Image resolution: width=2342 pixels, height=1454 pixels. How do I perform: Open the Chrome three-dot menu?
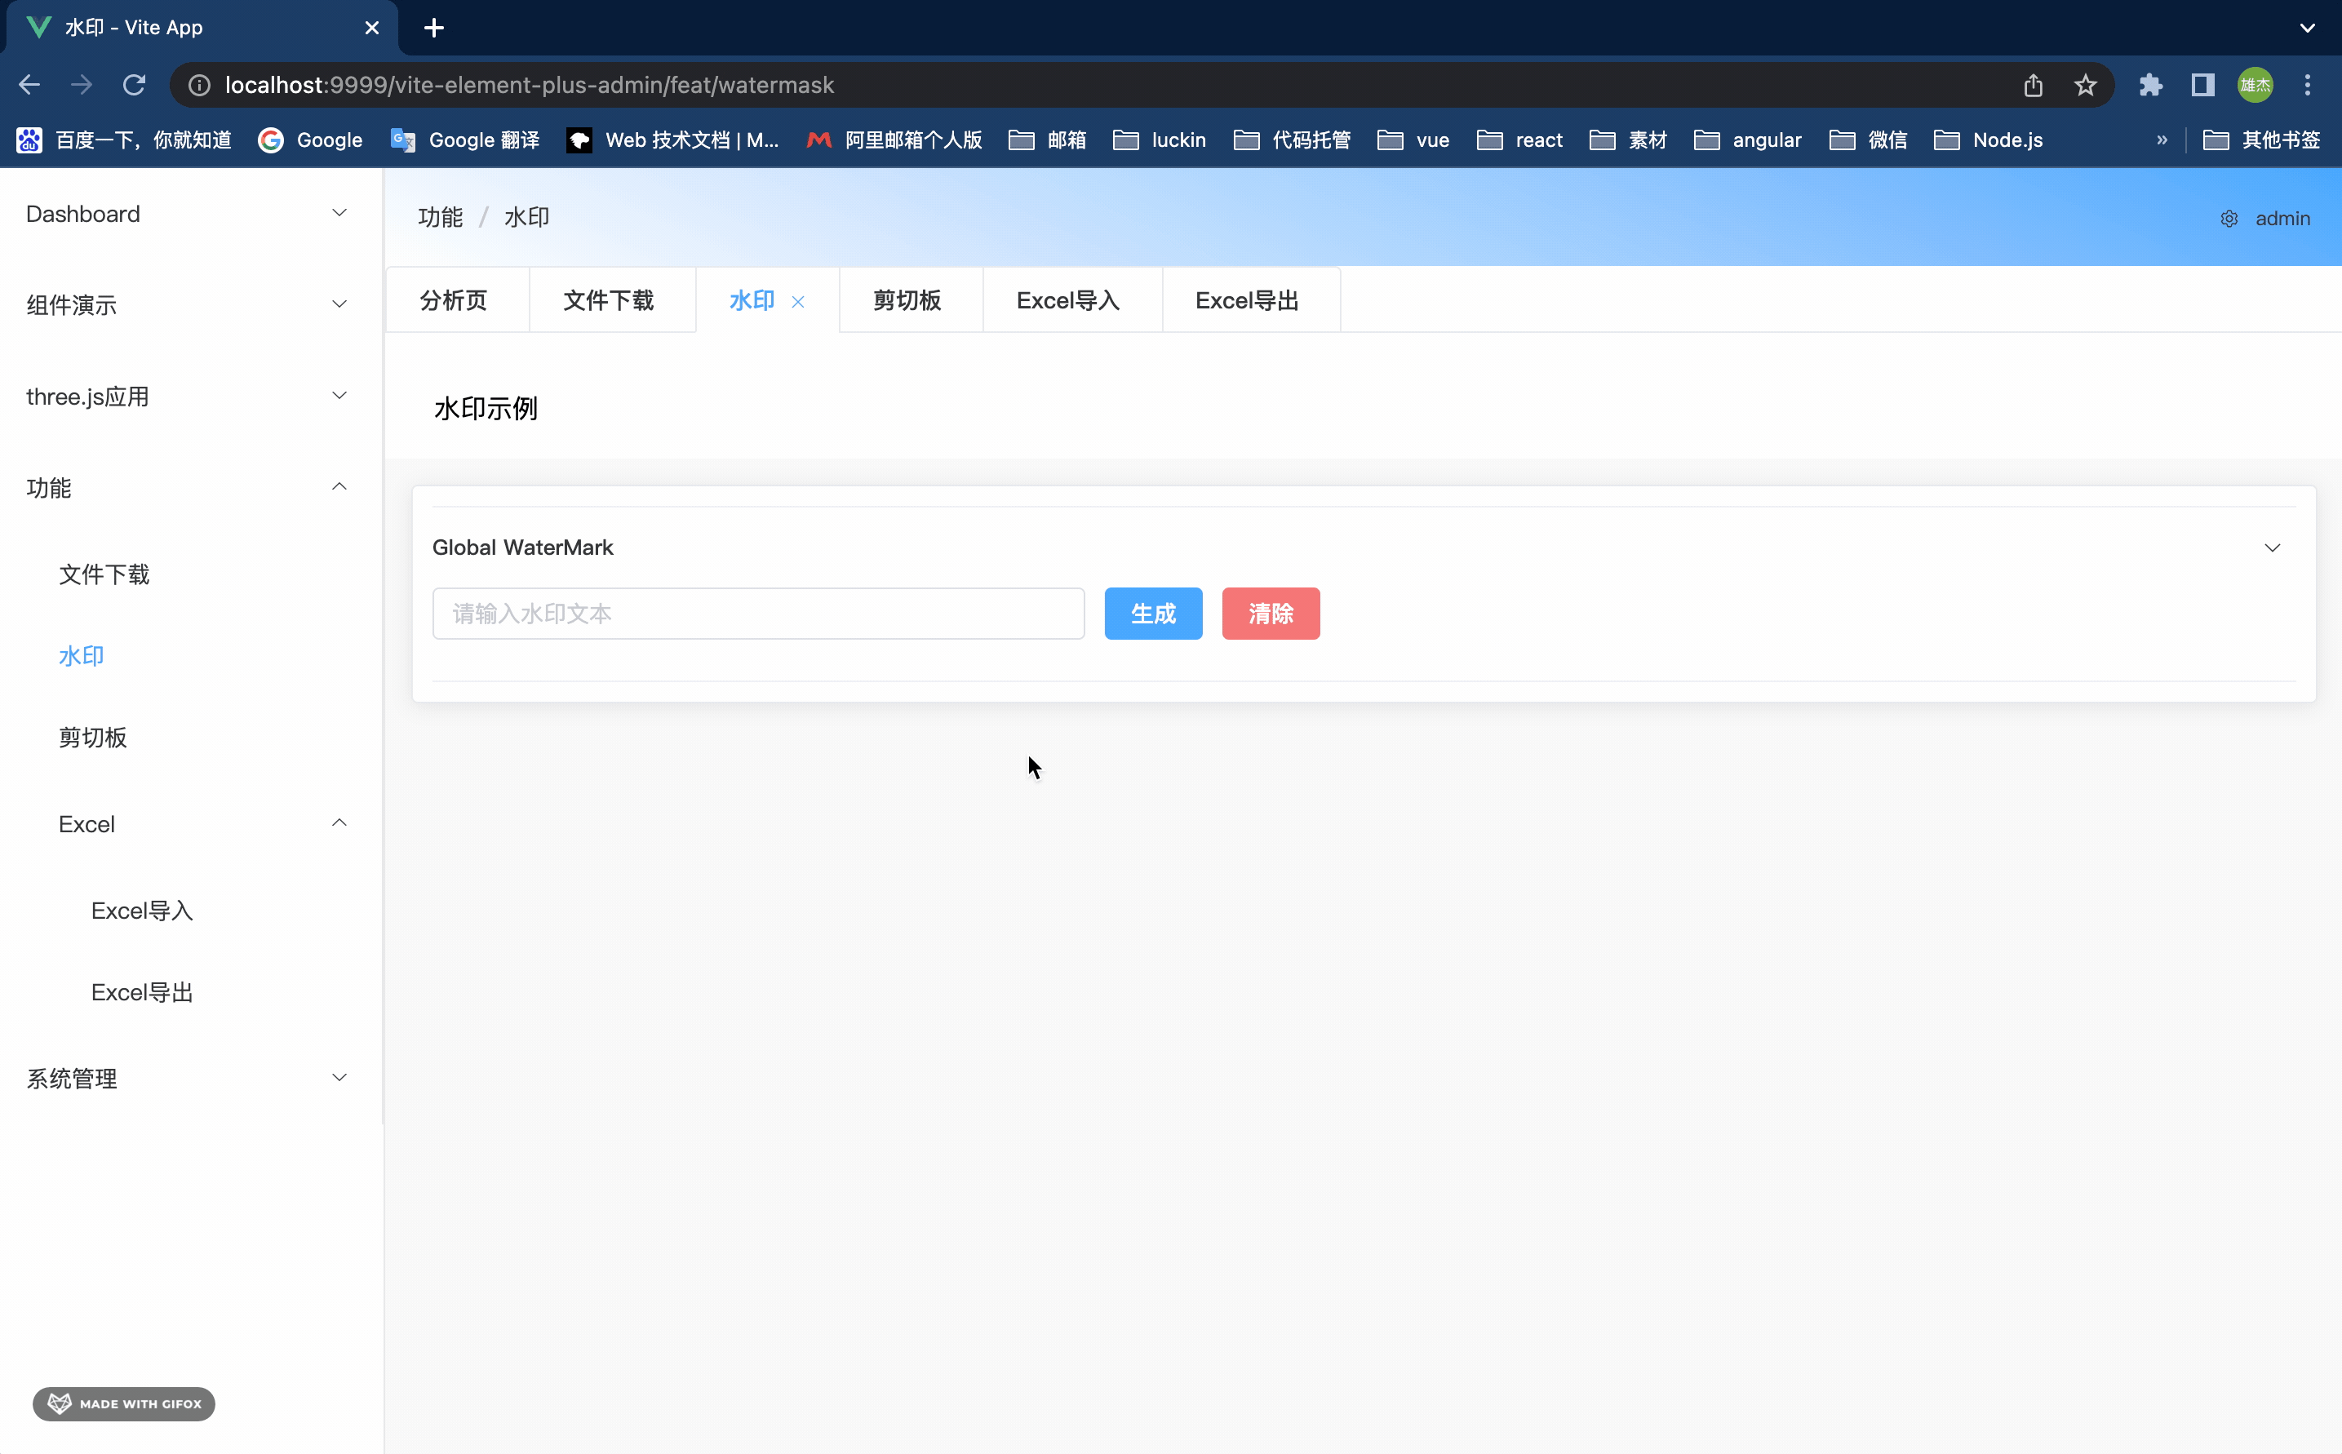click(2306, 86)
